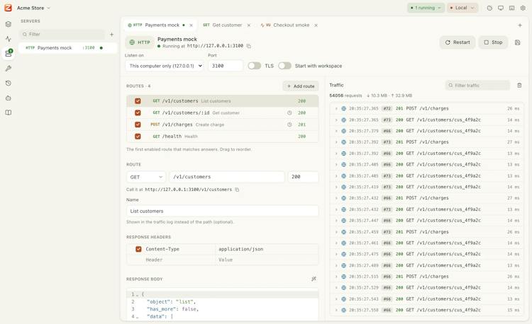Screen dimensions: 532x324
Task: Collapse line 1 fold arrow in response body
Action: coord(138,294)
